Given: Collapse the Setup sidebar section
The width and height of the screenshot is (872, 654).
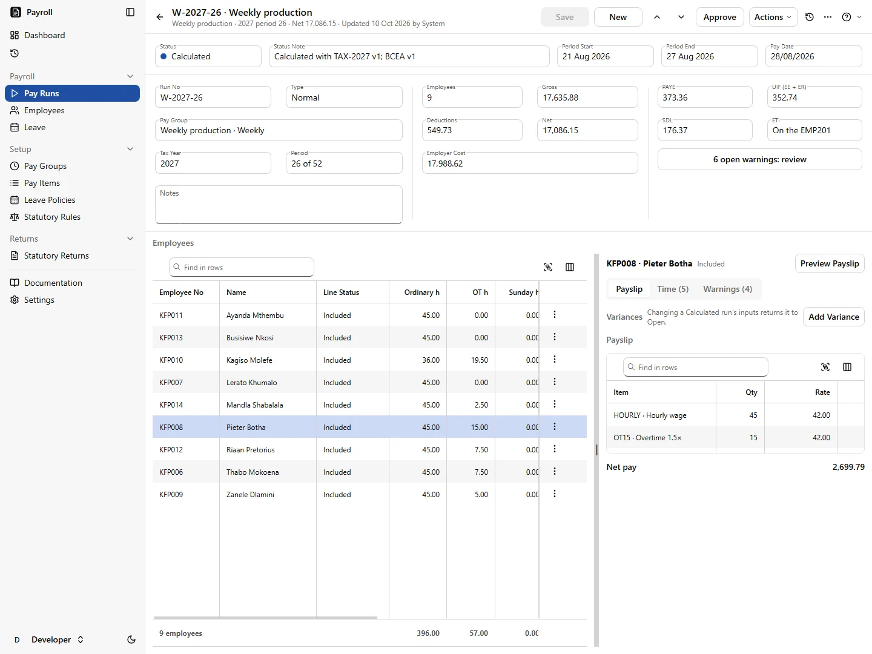Looking at the screenshot, I should (130, 149).
